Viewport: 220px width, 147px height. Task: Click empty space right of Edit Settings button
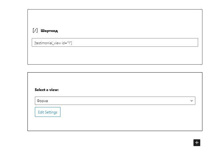(128, 112)
